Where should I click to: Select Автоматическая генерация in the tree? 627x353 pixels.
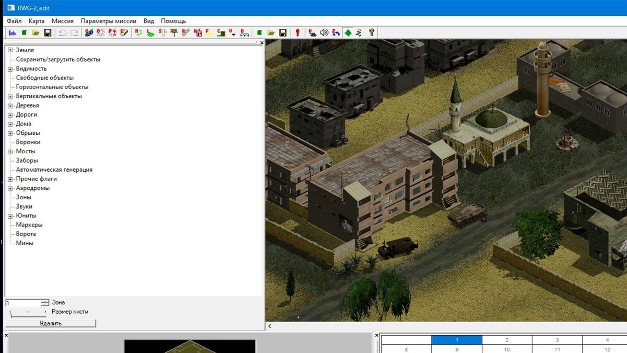click(54, 169)
